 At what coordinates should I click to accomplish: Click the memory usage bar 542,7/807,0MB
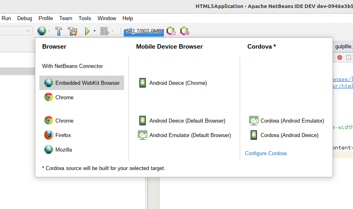(144, 31)
